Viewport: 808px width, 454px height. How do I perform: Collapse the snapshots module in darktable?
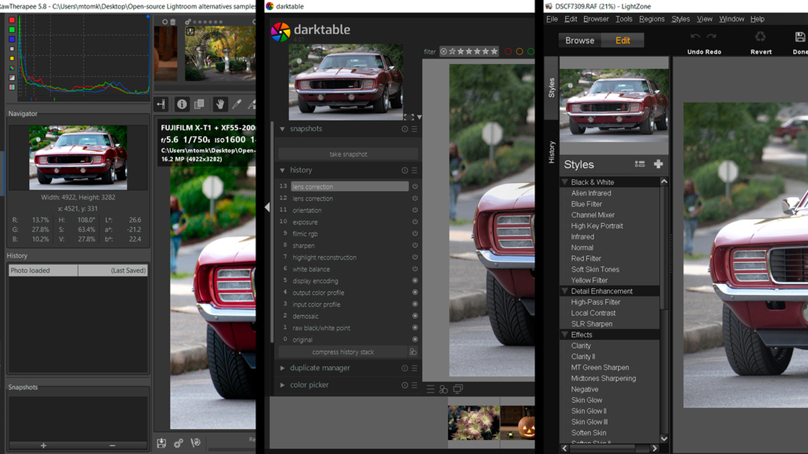283,129
